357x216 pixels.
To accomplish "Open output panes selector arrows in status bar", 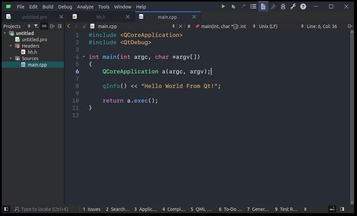I will point(305,209).
